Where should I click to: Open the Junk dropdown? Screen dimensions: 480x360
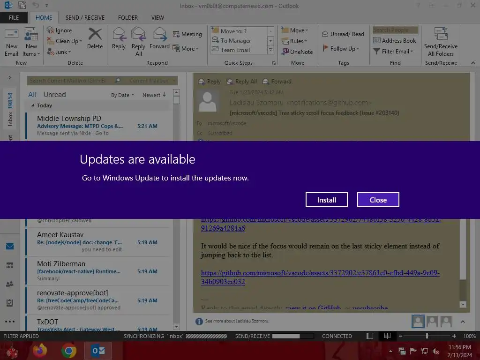pyautogui.click(x=59, y=52)
